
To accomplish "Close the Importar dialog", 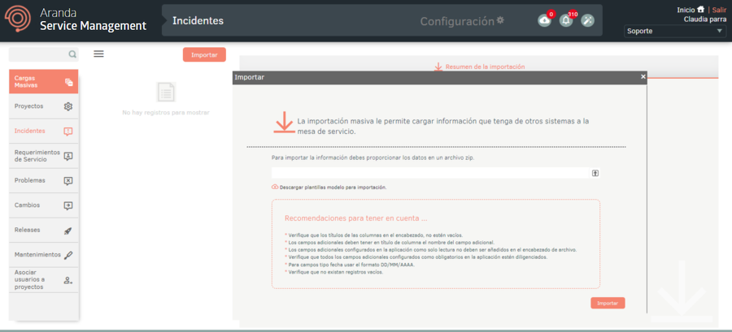I will coord(643,77).
